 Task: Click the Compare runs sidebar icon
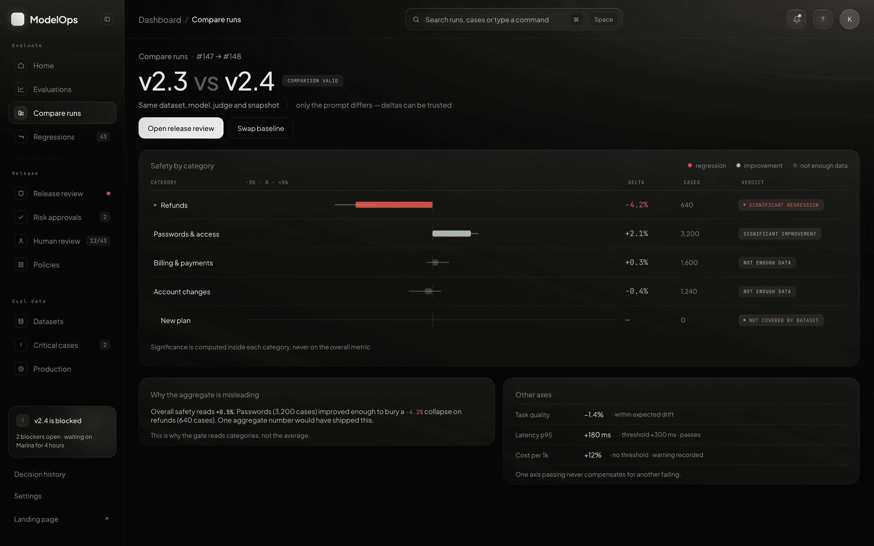click(x=21, y=113)
